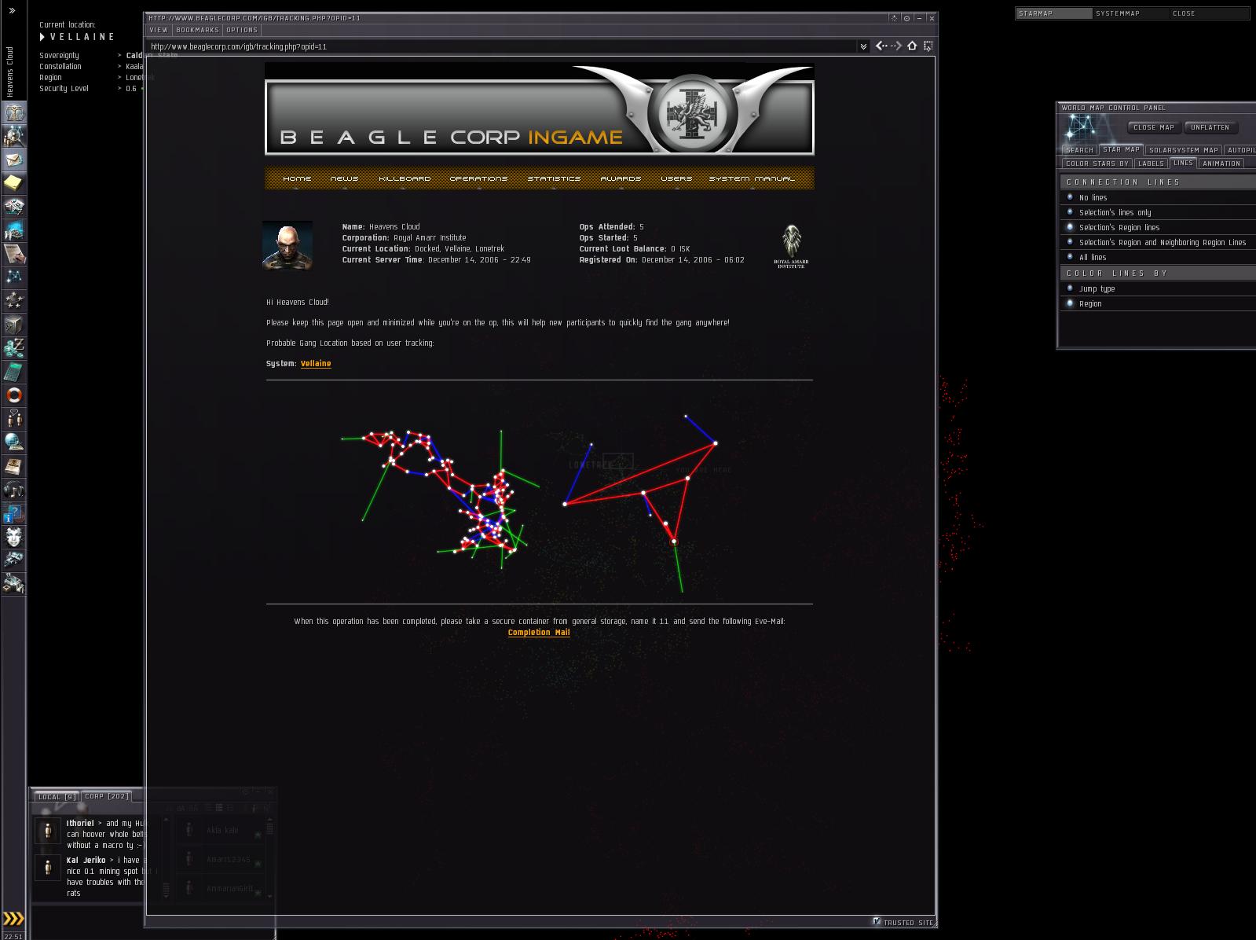The image size is (1256, 940).
Task: Click the Lonetrek star map tracking image
Action: click(x=539, y=491)
